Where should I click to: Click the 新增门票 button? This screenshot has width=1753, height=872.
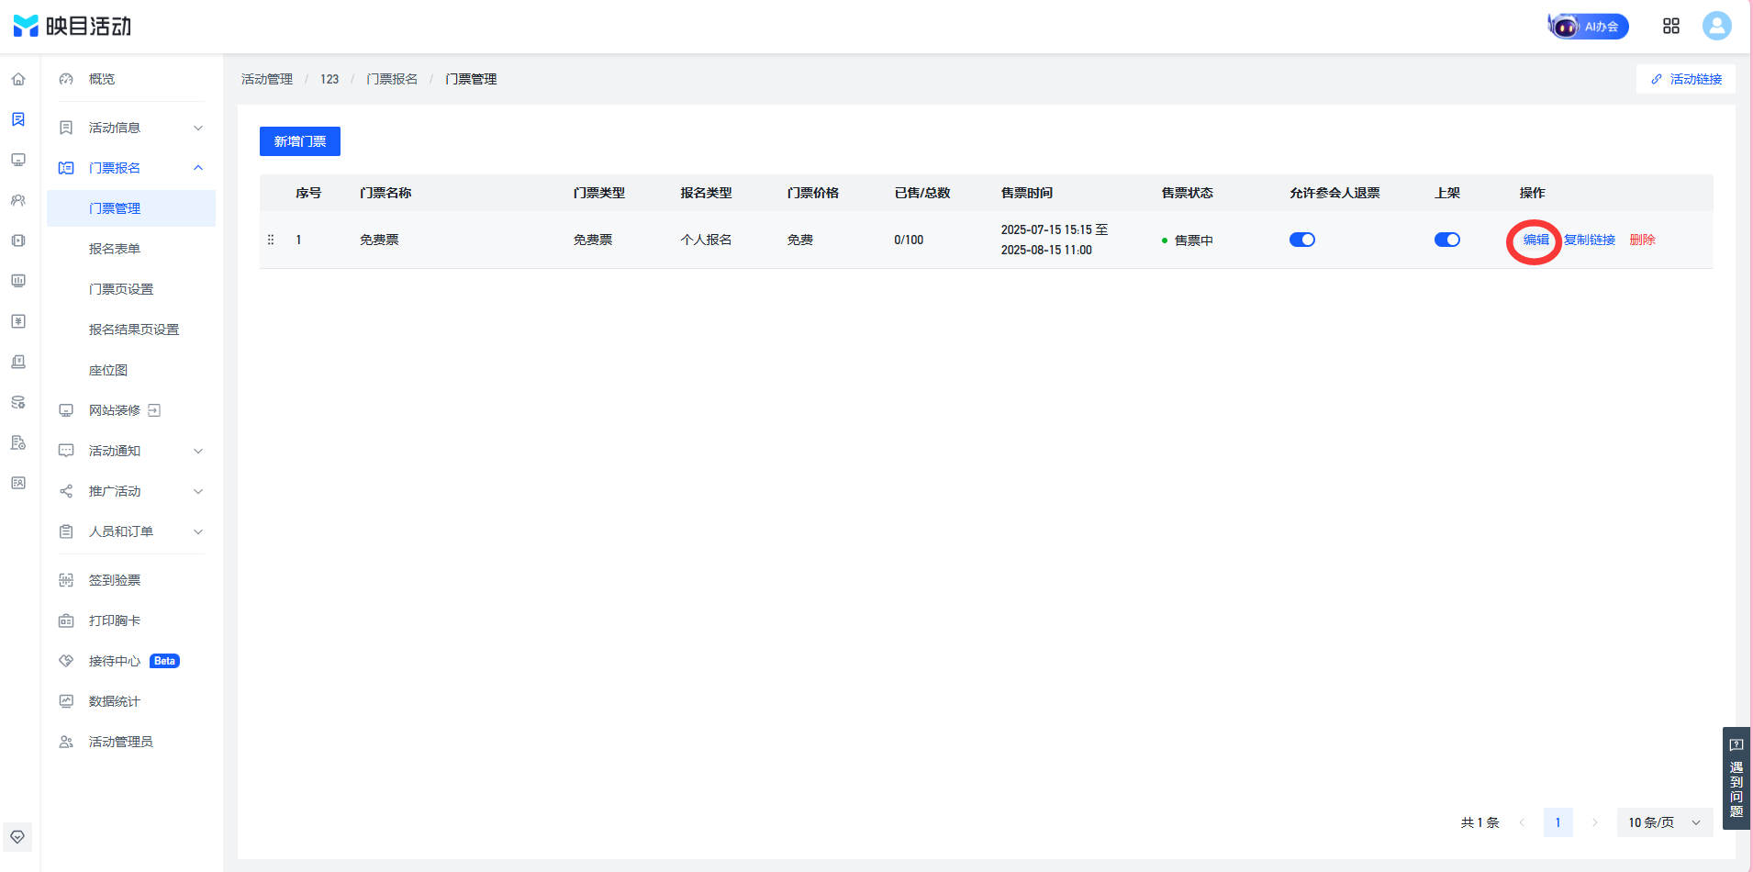[300, 141]
